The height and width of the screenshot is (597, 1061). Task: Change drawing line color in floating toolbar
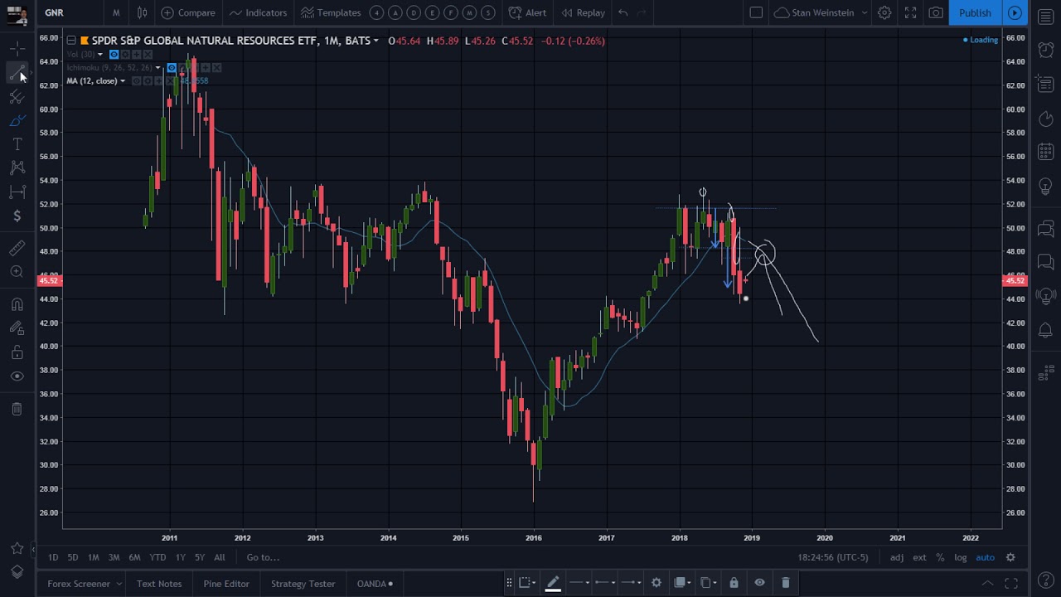pyautogui.click(x=553, y=583)
